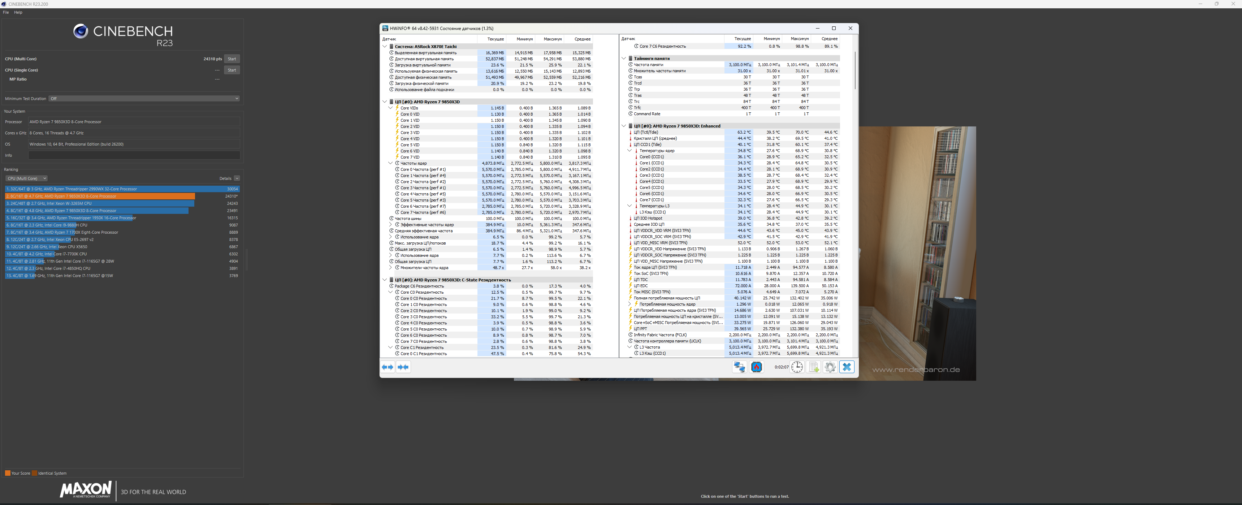Close sensors with the blue X
The width and height of the screenshot is (1242, 505).
[847, 367]
